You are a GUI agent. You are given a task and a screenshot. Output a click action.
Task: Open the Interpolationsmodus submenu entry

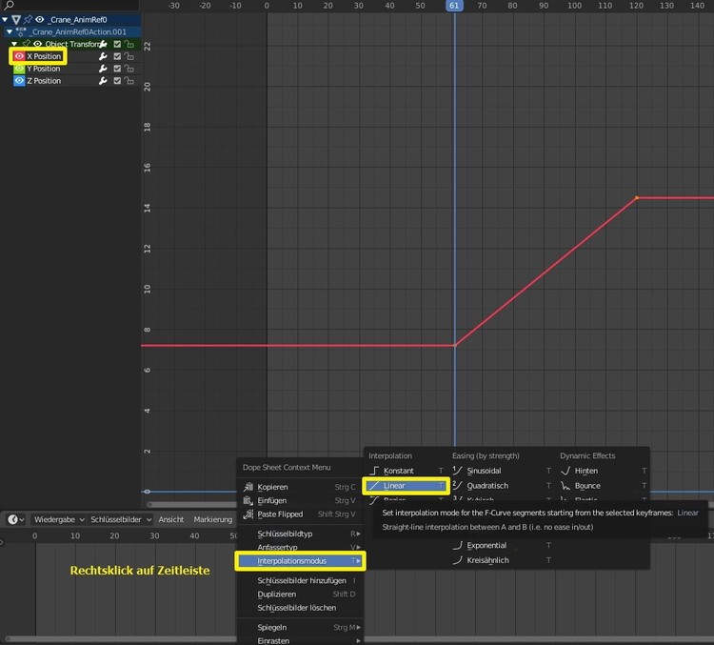[300, 561]
